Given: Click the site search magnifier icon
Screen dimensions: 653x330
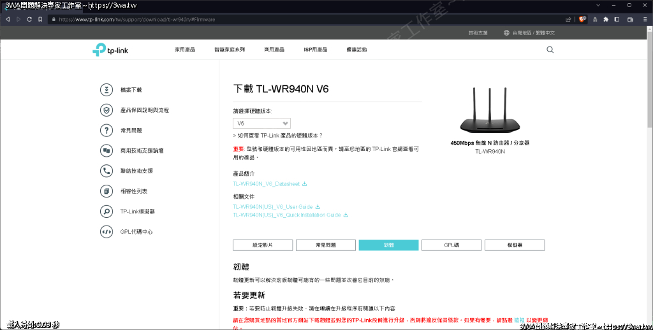Looking at the screenshot, I should click(x=550, y=50).
